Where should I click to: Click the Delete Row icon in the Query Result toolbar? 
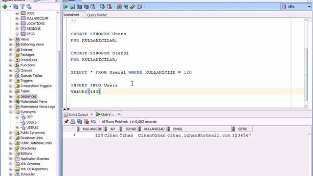86,122
